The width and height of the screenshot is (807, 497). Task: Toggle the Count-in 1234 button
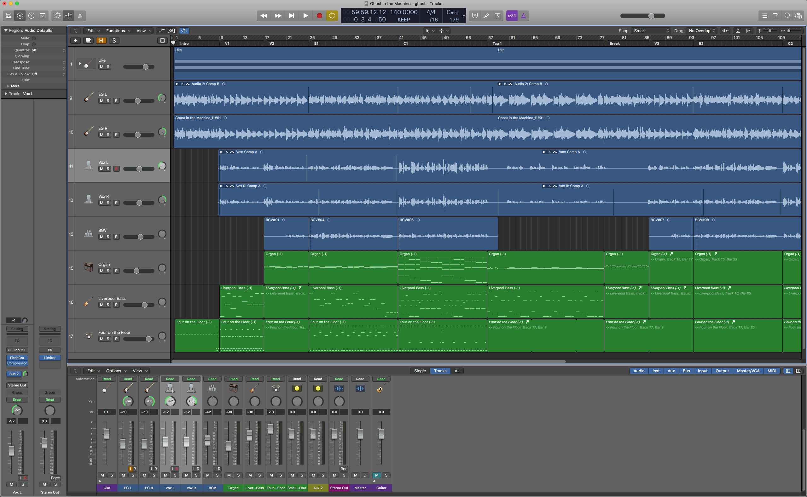point(512,15)
